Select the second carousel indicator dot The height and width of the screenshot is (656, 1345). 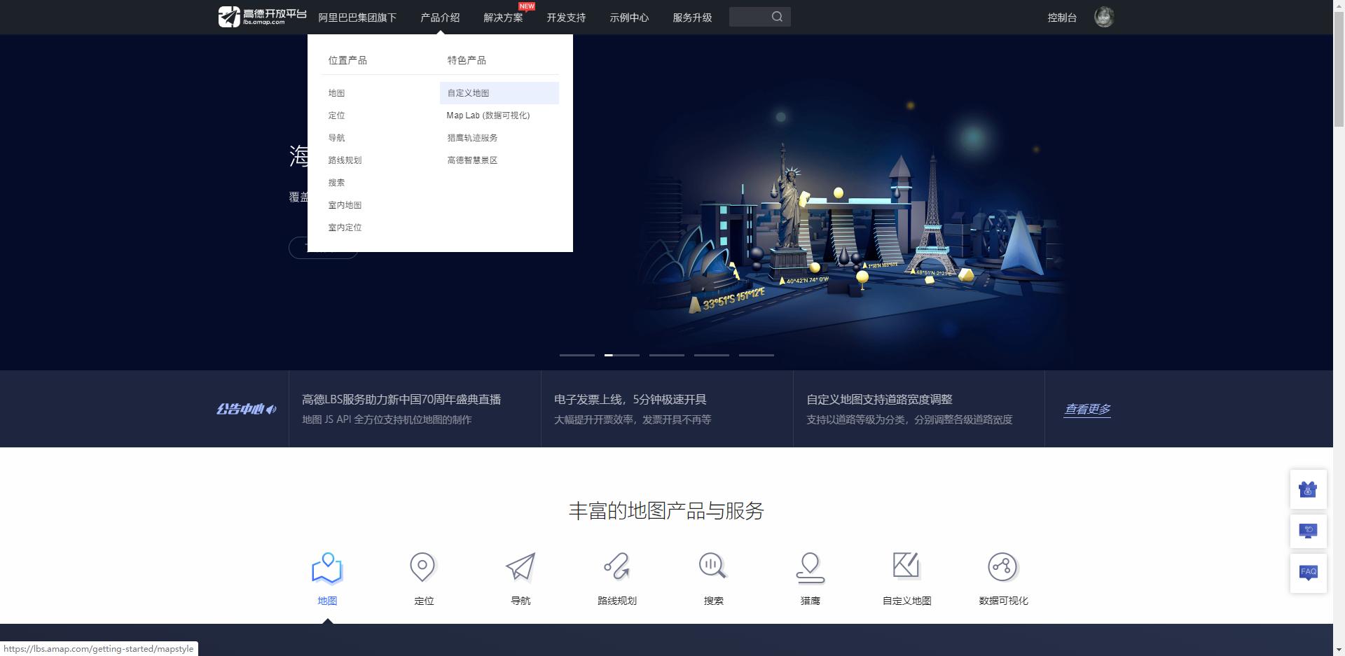622,355
